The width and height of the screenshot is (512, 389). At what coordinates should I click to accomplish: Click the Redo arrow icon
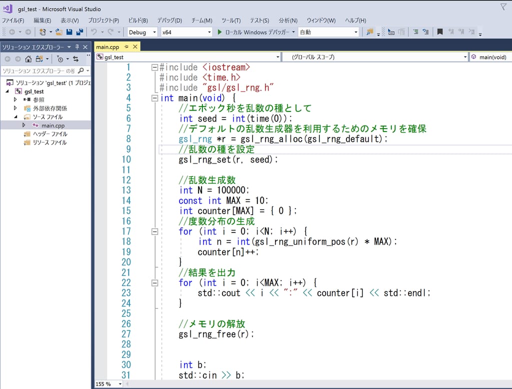[110, 31]
